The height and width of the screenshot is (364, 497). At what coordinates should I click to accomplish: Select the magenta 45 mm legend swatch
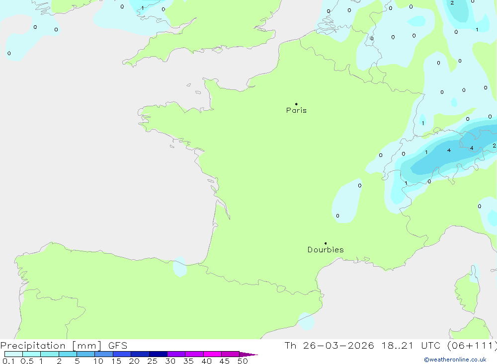(x=230, y=354)
